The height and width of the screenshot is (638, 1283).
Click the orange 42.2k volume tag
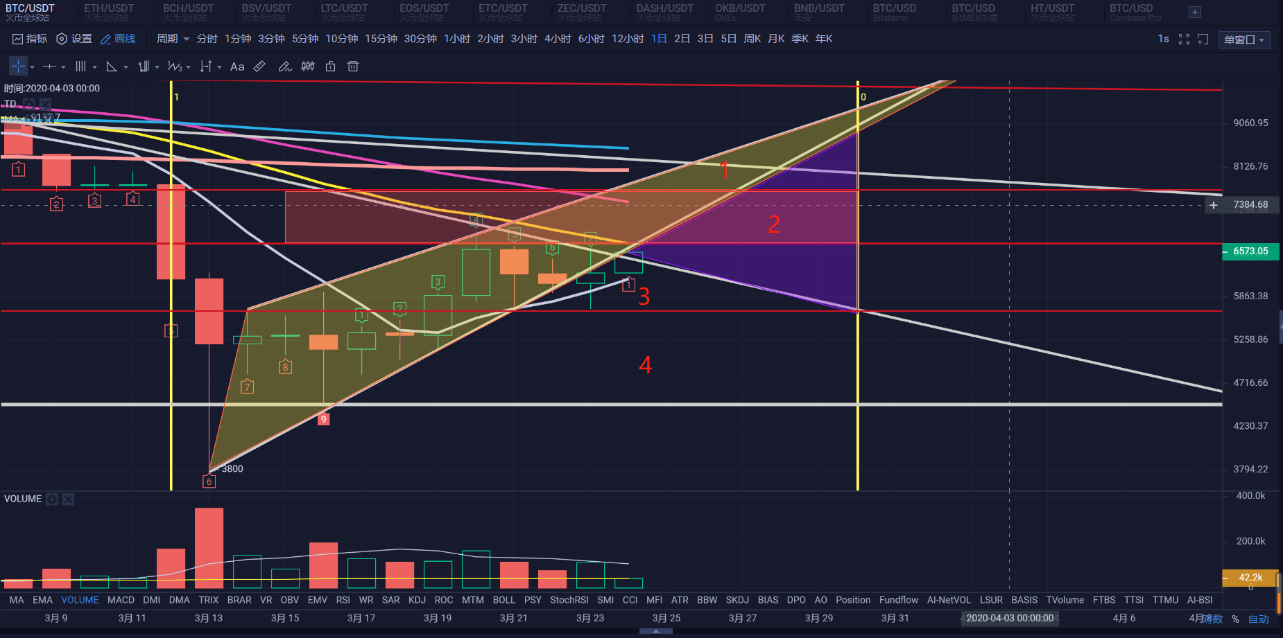(x=1250, y=578)
